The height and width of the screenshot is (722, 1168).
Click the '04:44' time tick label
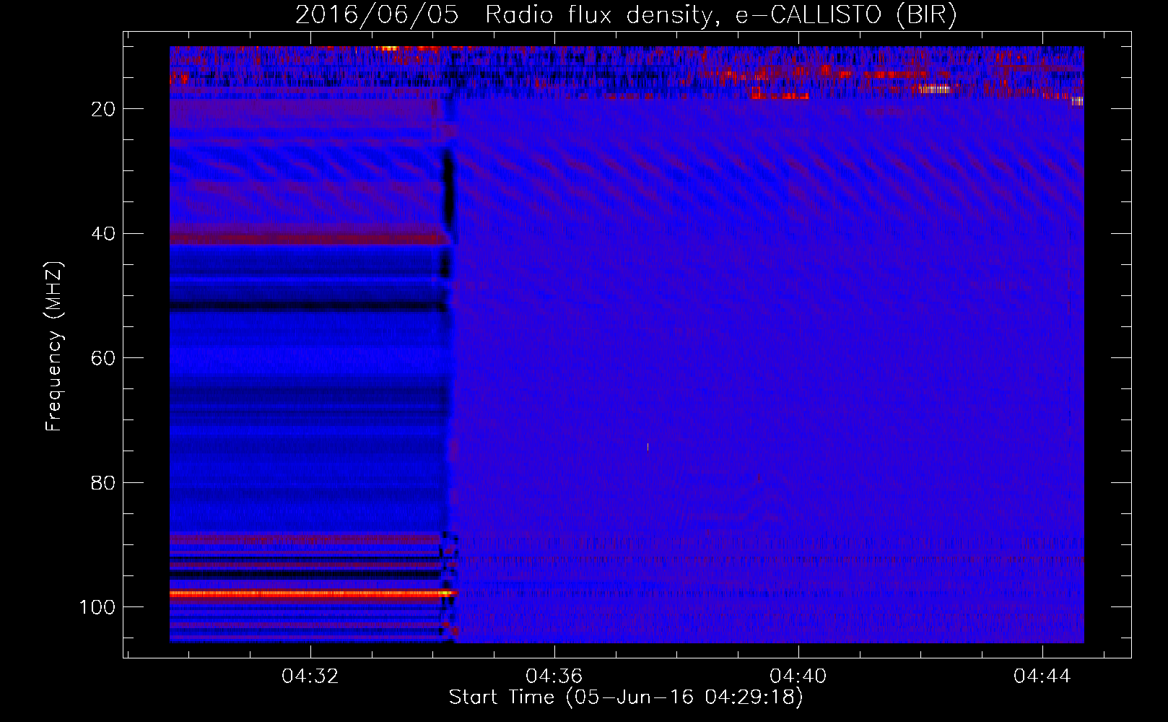click(1042, 677)
